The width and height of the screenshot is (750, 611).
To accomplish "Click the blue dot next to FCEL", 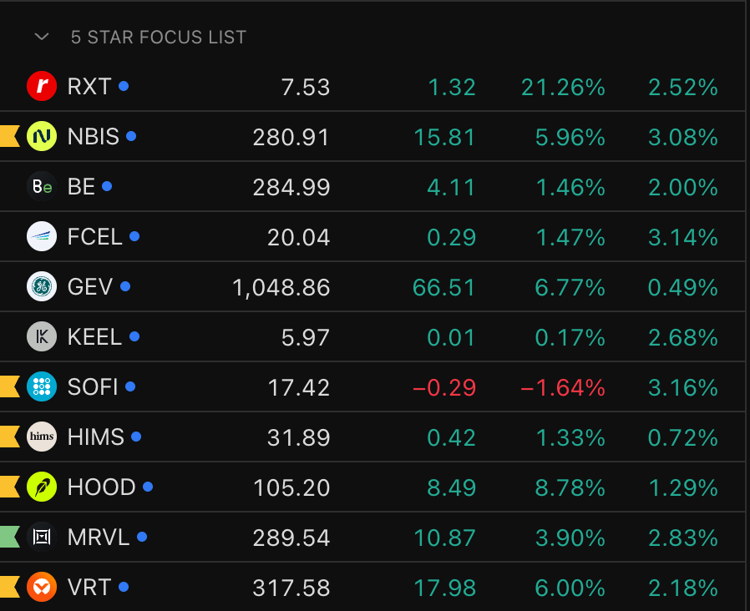I will [x=134, y=236].
